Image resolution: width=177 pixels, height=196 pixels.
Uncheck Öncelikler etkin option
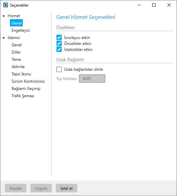tap(59, 44)
